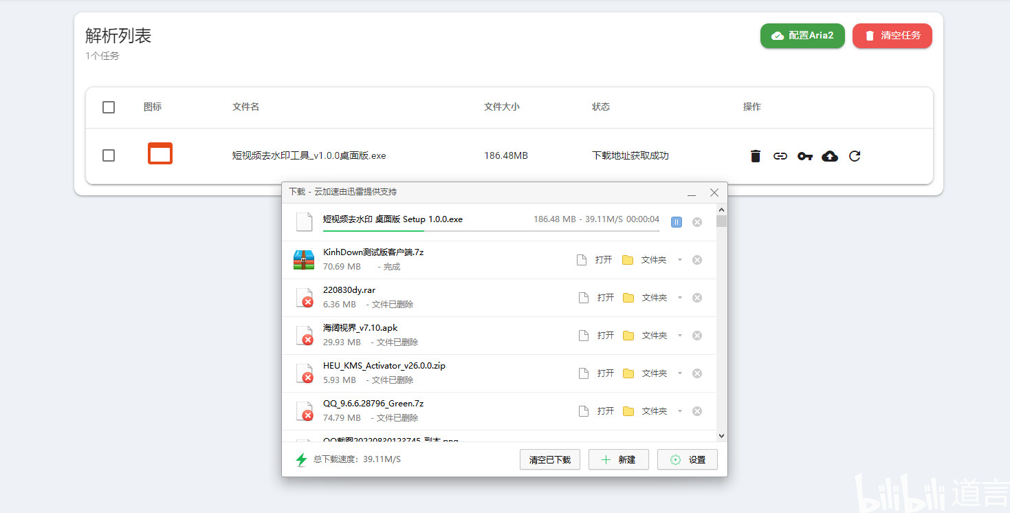Click the deleted-file icon beside QQ_9.6.6.28796_Green.7z
The height and width of the screenshot is (513, 1010).
[x=305, y=411]
